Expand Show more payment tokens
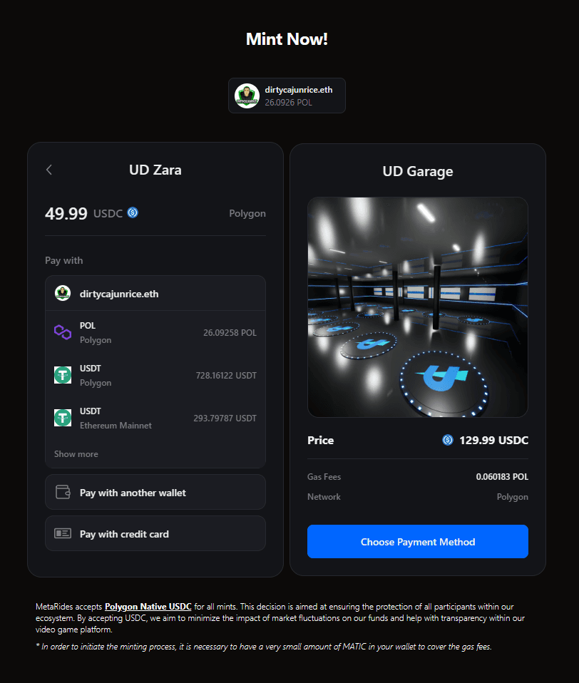The height and width of the screenshot is (683, 579). (x=76, y=453)
